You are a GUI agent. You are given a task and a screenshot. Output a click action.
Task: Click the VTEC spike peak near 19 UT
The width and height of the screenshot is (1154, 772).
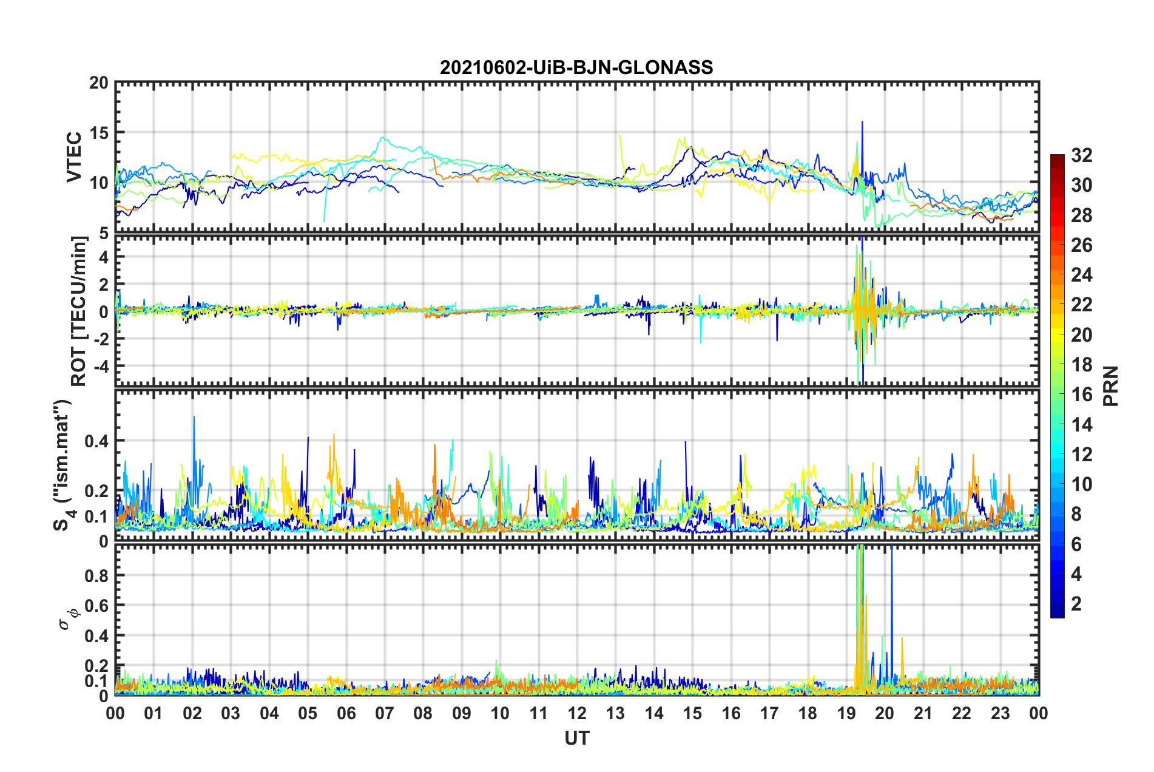coord(862,123)
